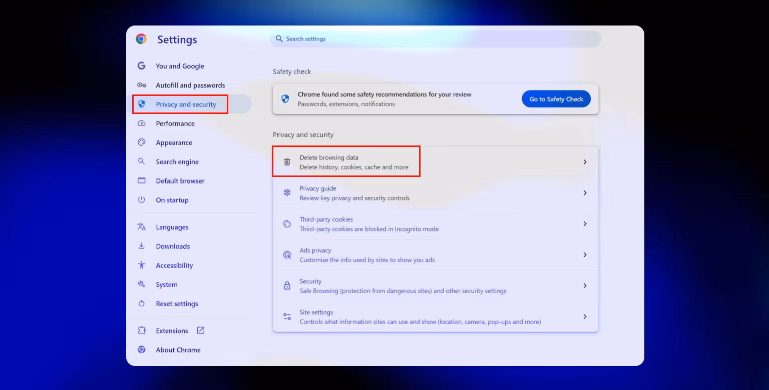Click 'Delete history, cookies, cache and more' text
Viewport: 769px width, 390px height.
354,167
